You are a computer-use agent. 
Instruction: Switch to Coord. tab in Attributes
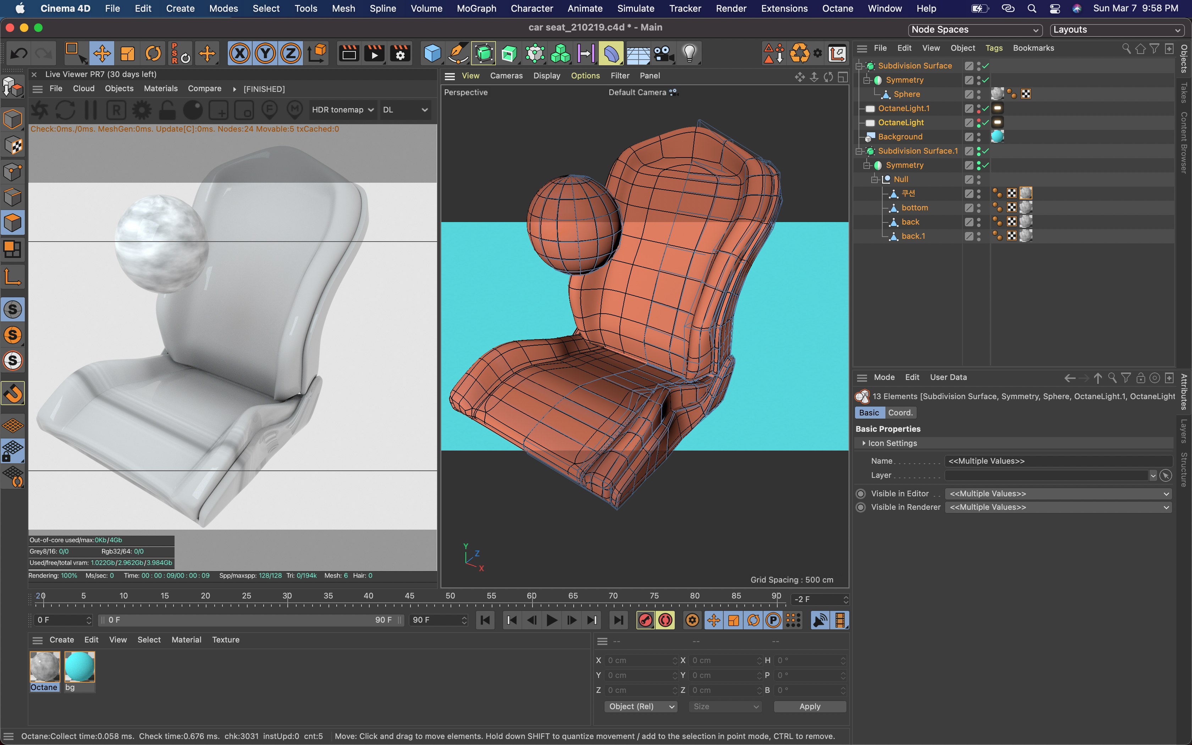(x=900, y=413)
